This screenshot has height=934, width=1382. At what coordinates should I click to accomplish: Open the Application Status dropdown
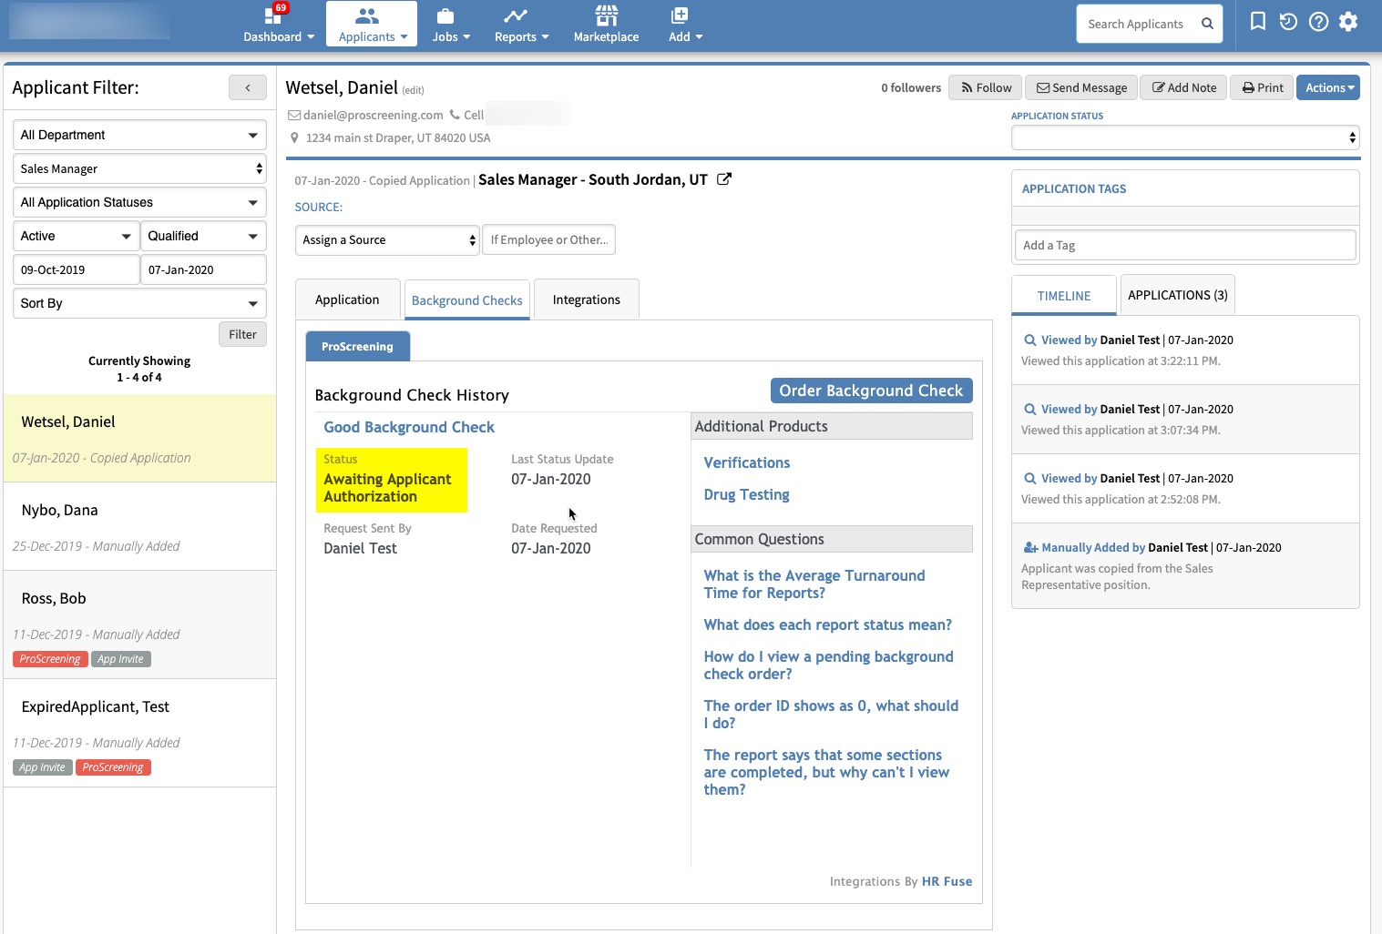point(1184,137)
